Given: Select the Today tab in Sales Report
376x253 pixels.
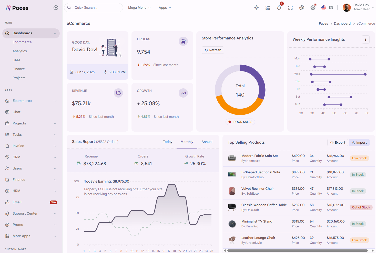Looking at the screenshot, I should (168, 142).
